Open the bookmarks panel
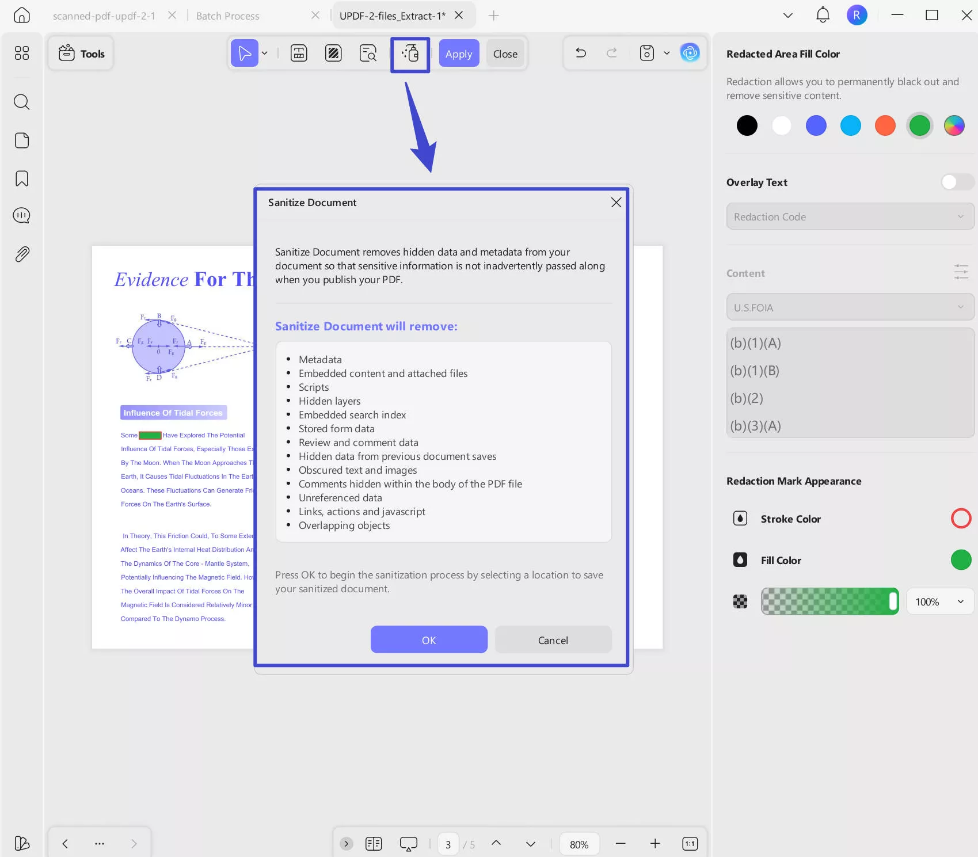Viewport: 978px width, 857px height. coord(22,178)
